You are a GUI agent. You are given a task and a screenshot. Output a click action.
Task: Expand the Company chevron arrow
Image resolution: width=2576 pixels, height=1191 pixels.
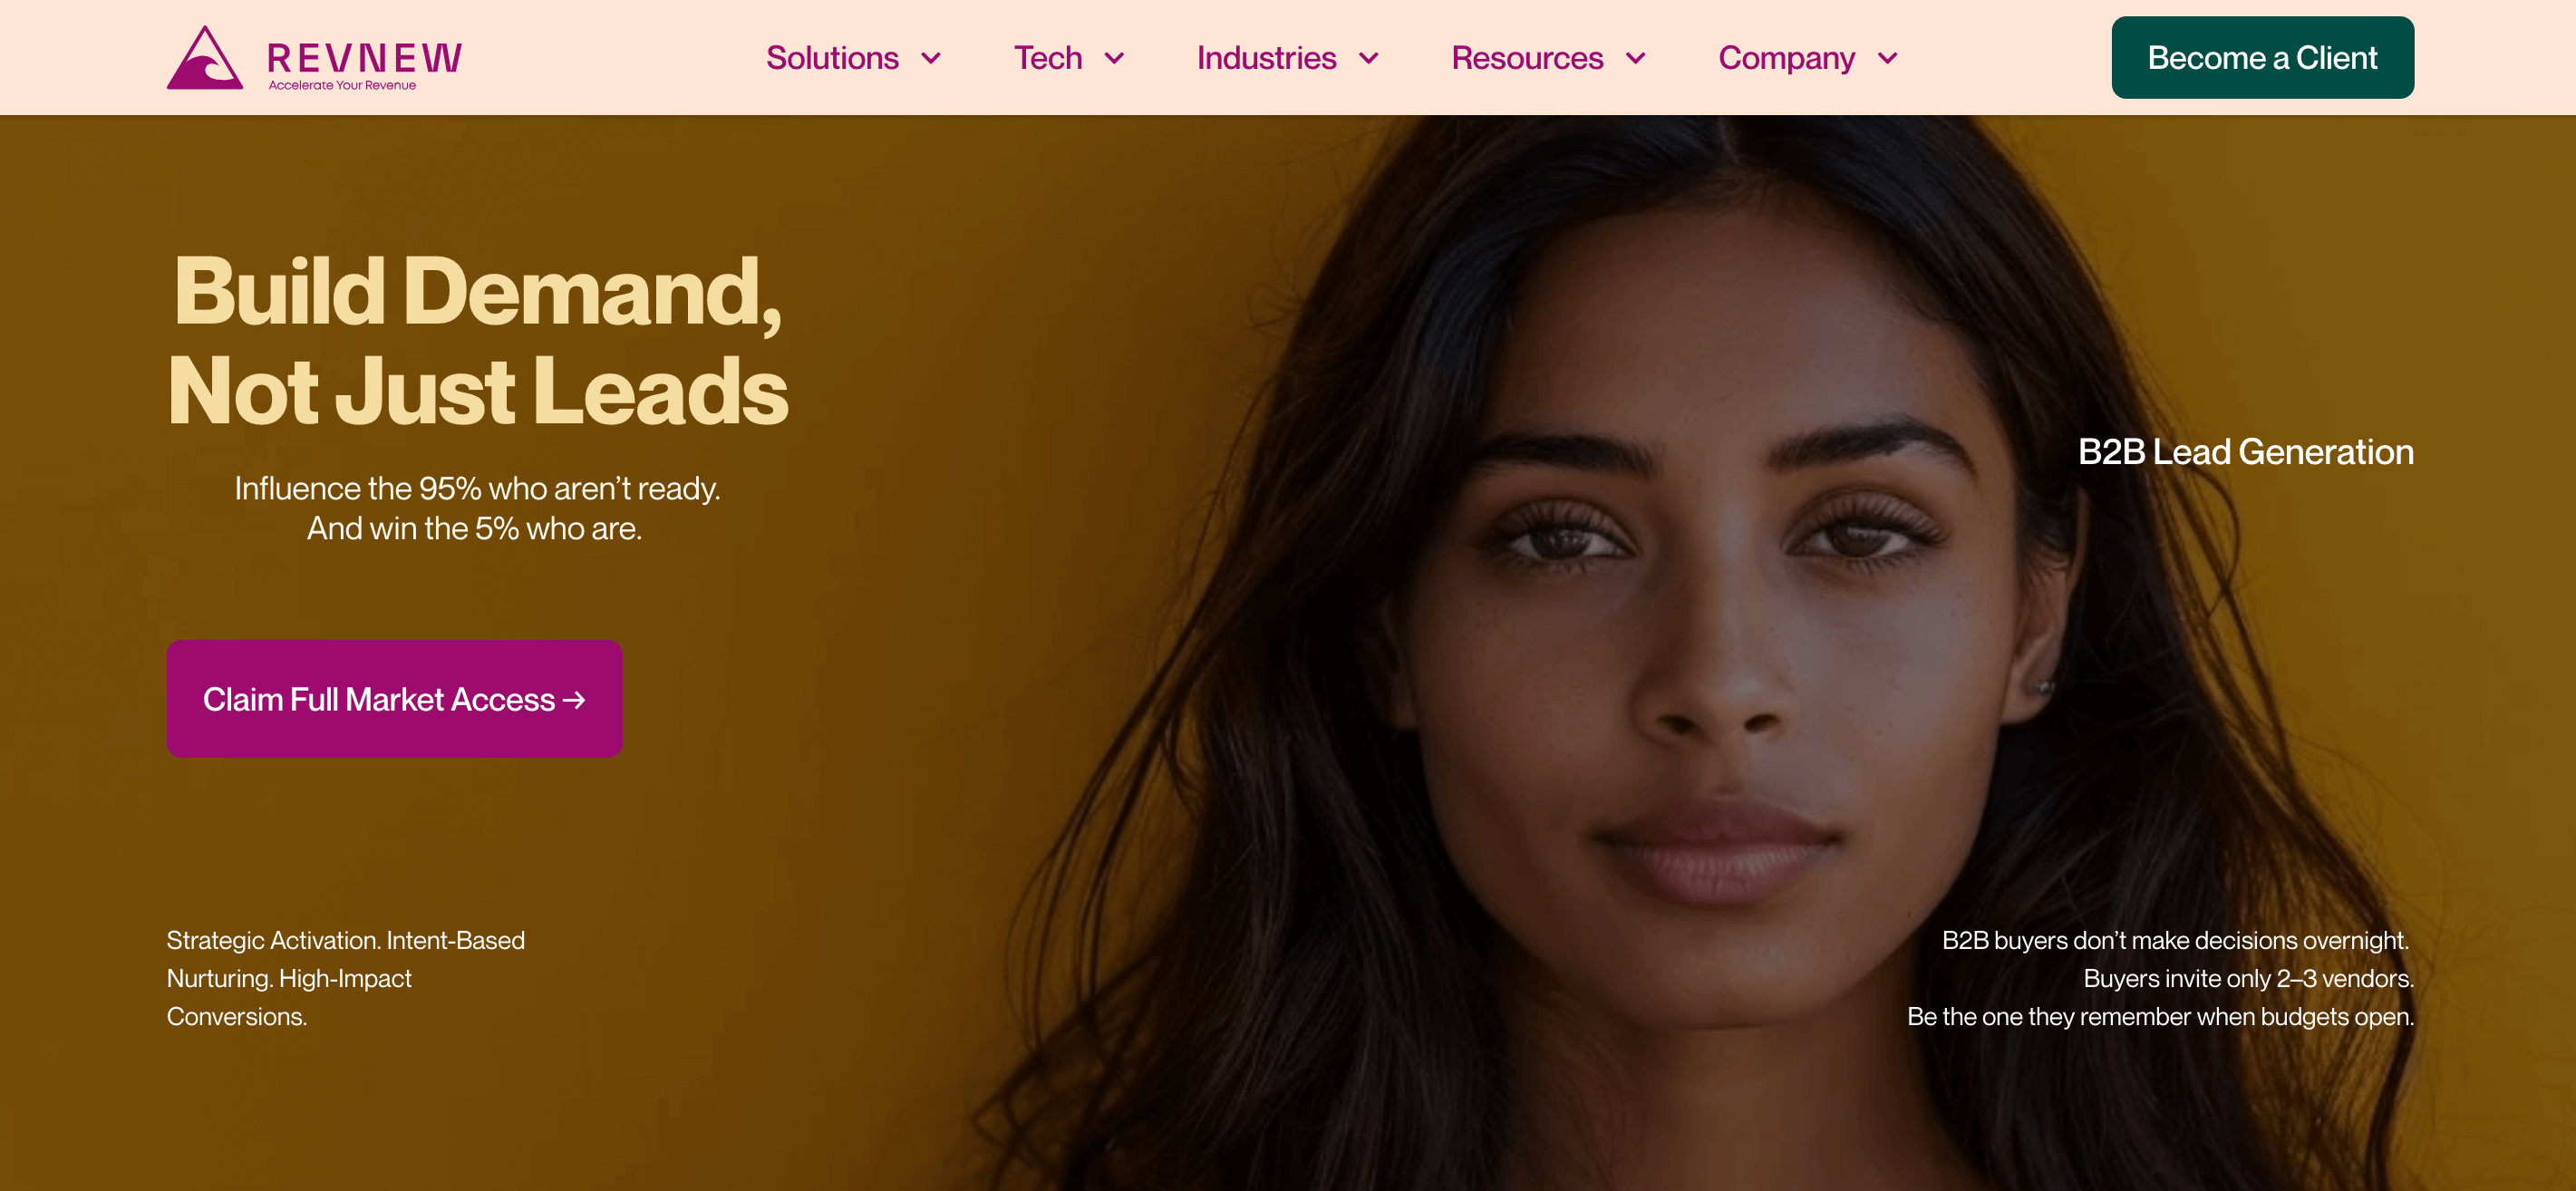pyautogui.click(x=1888, y=58)
